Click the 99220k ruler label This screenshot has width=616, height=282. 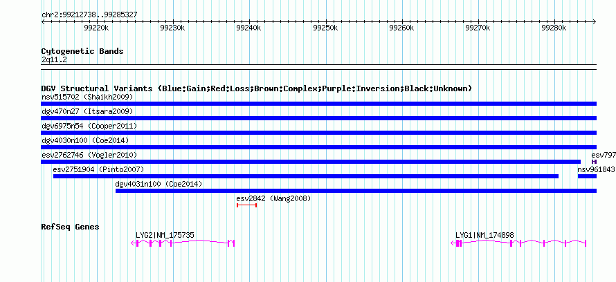[96, 28]
